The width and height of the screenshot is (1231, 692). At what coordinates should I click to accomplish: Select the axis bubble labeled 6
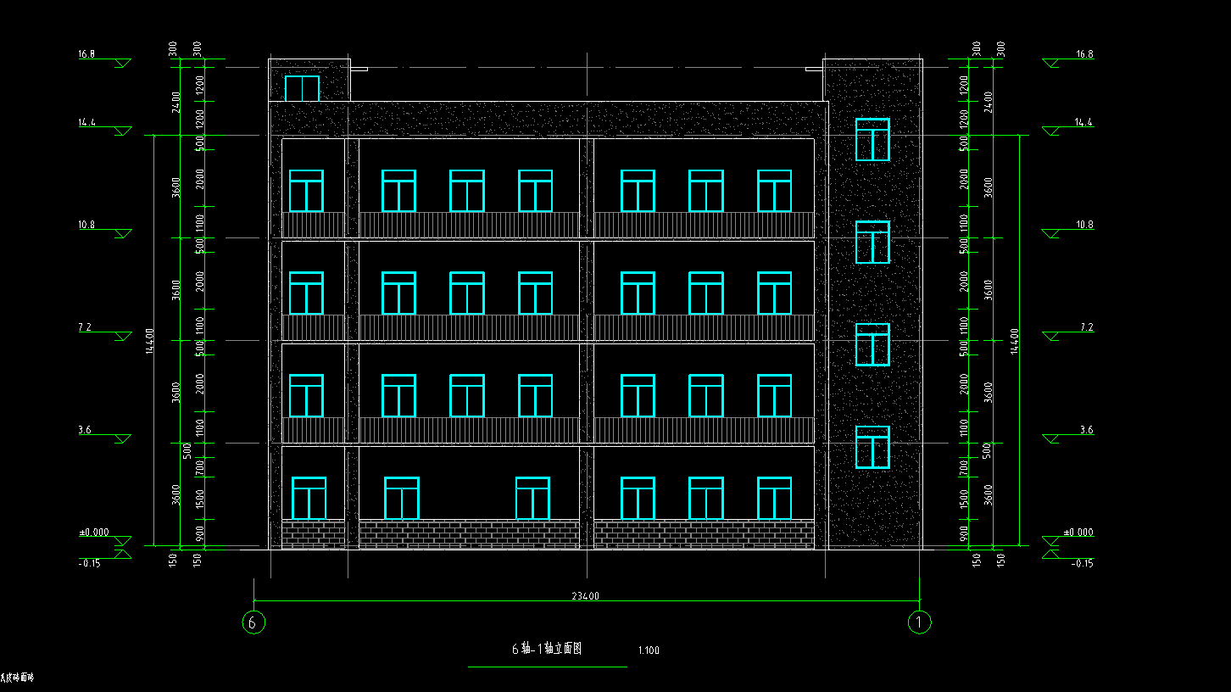coord(253,622)
